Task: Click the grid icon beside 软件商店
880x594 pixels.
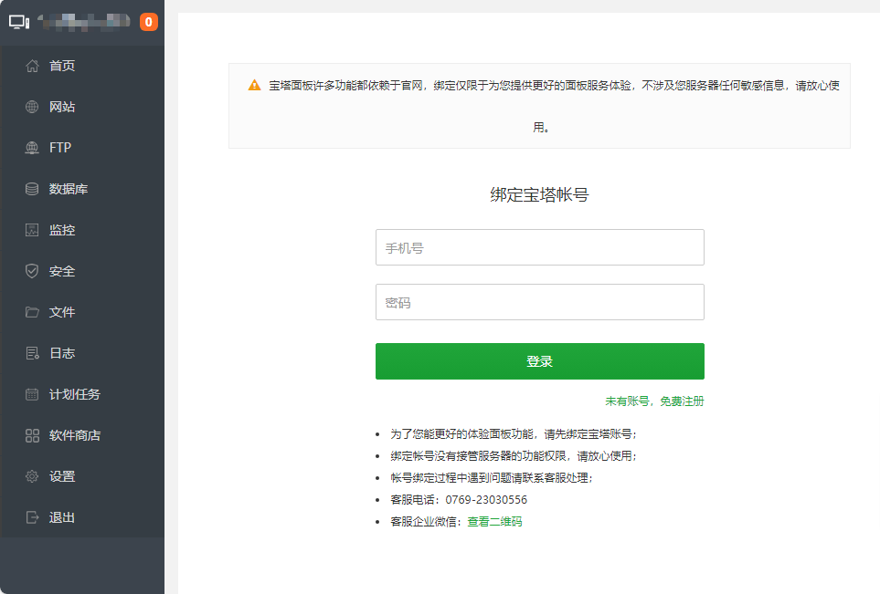Action: [x=32, y=435]
